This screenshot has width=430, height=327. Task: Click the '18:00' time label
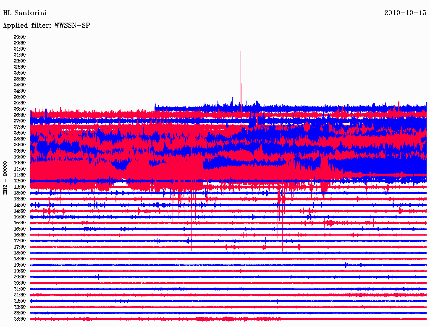(x=20, y=253)
